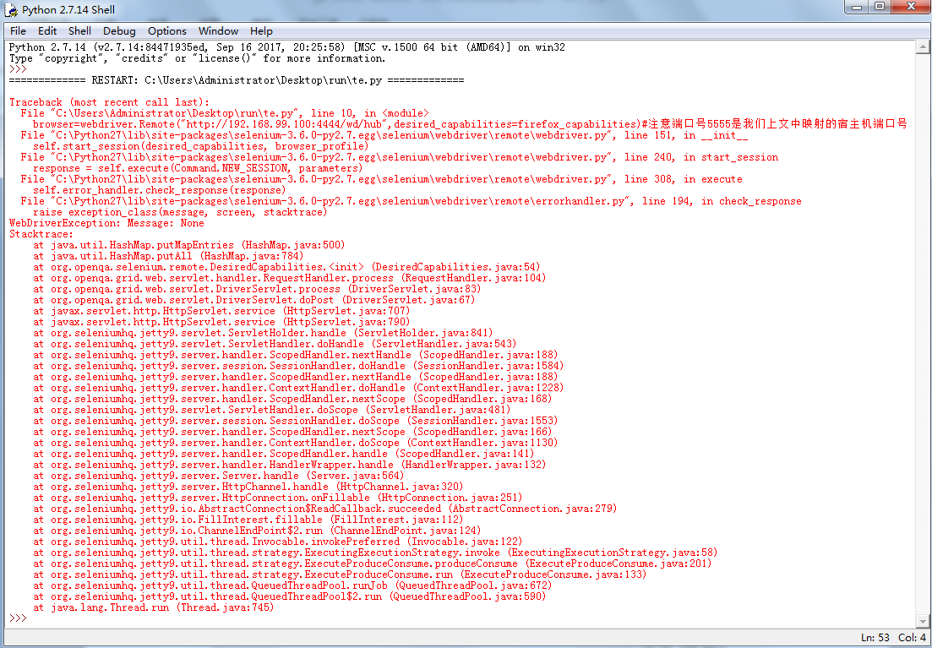Image resolution: width=932 pixels, height=648 pixels.
Task: Click the Col: 4 status indicator
Action: point(912,638)
